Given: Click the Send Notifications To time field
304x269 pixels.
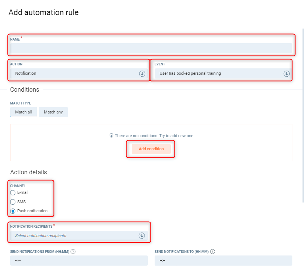Looking at the screenshot, I should point(223,260).
